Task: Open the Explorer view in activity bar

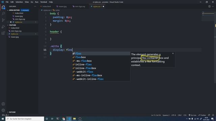Action: pyautogui.click(x=3, y=7)
